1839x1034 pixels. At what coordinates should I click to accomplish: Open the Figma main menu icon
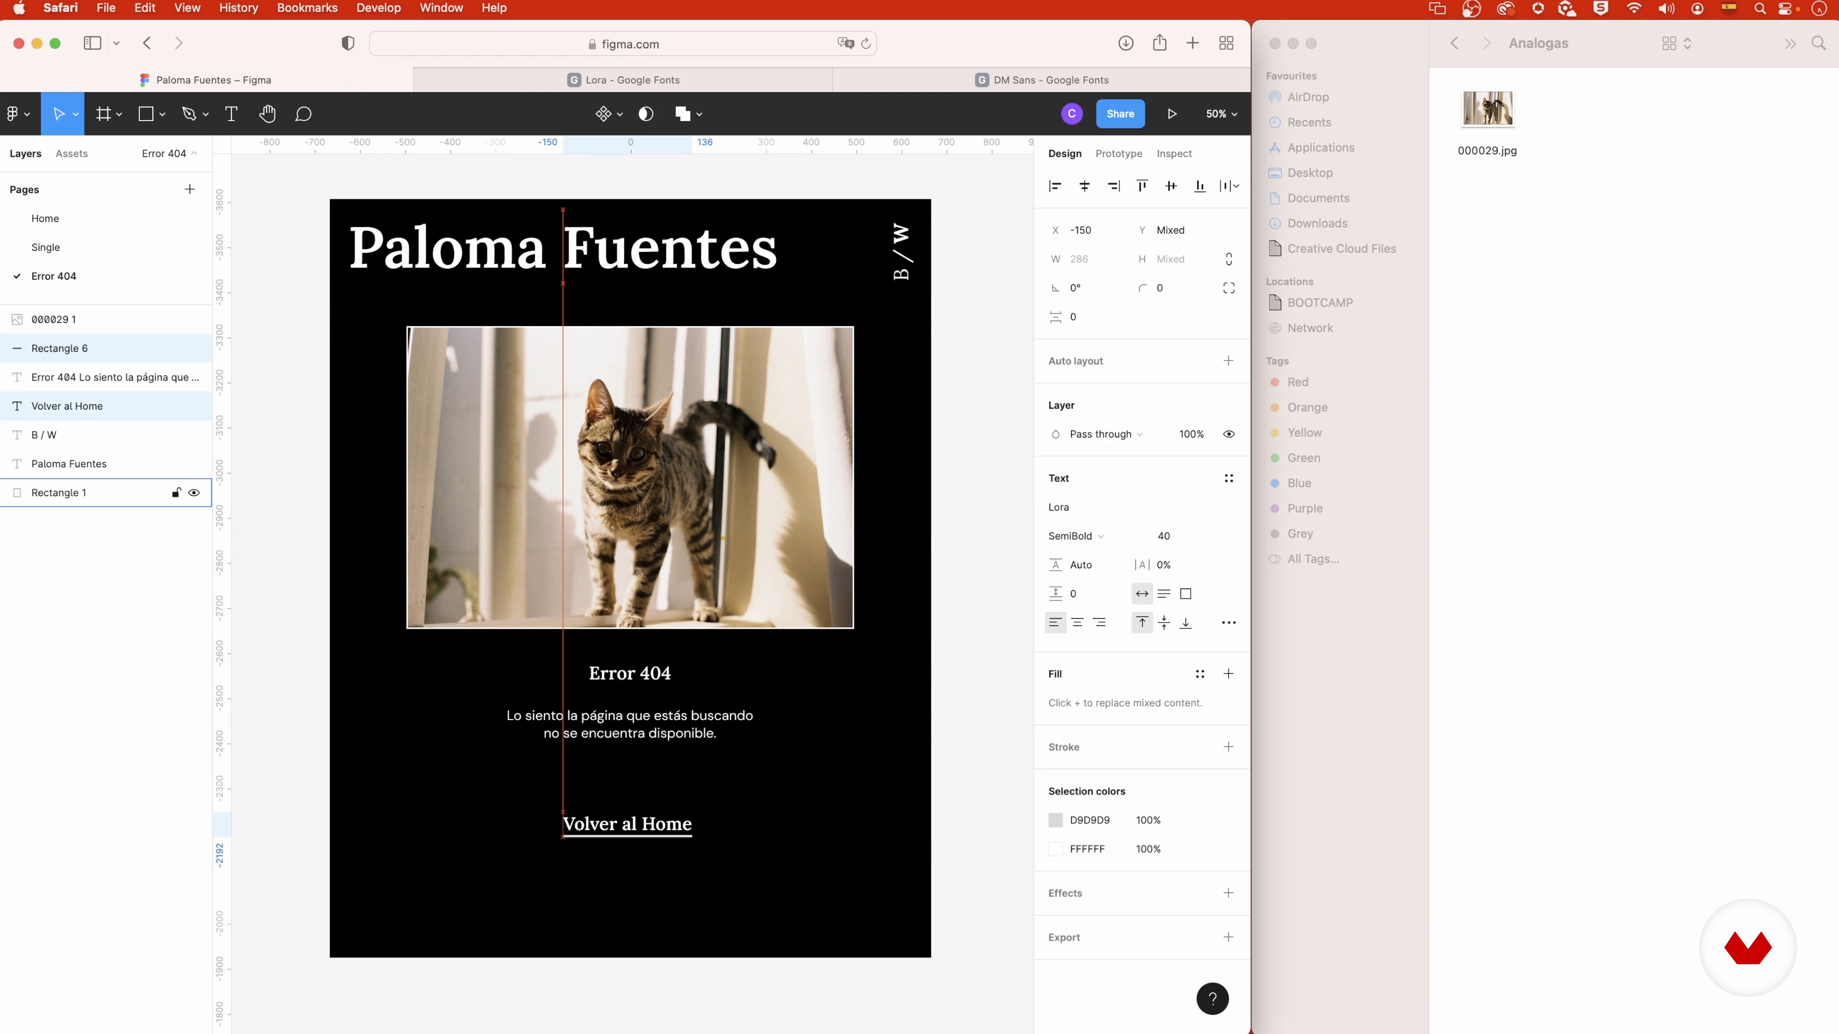12,114
